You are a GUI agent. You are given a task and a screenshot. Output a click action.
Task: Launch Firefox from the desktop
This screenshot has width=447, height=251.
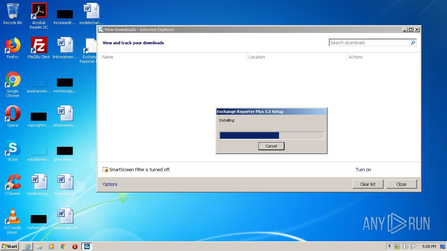coord(13,48)
